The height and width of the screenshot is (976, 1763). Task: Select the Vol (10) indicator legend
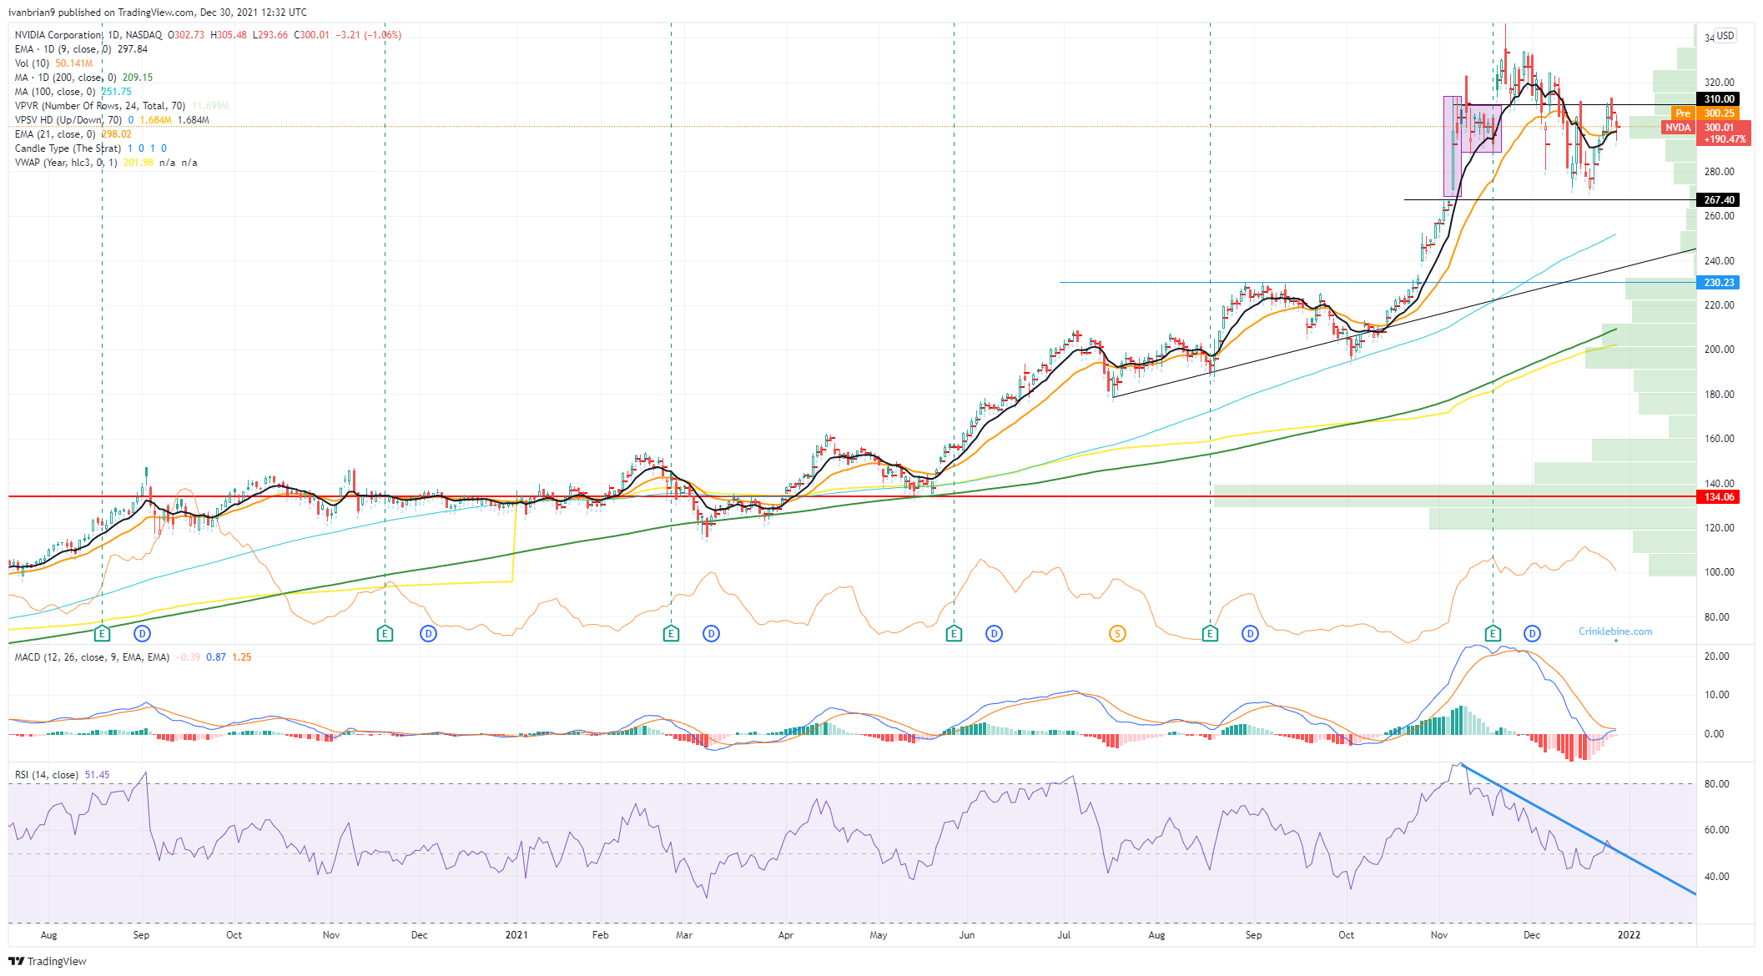[53, 63]
